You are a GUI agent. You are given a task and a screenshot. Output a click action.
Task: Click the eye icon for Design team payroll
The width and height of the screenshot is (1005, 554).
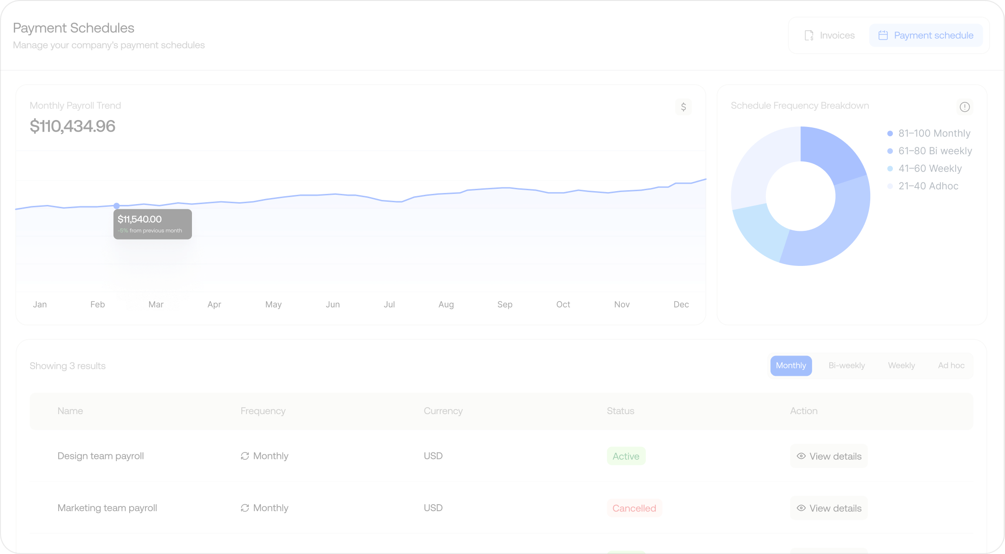[801, 456]
